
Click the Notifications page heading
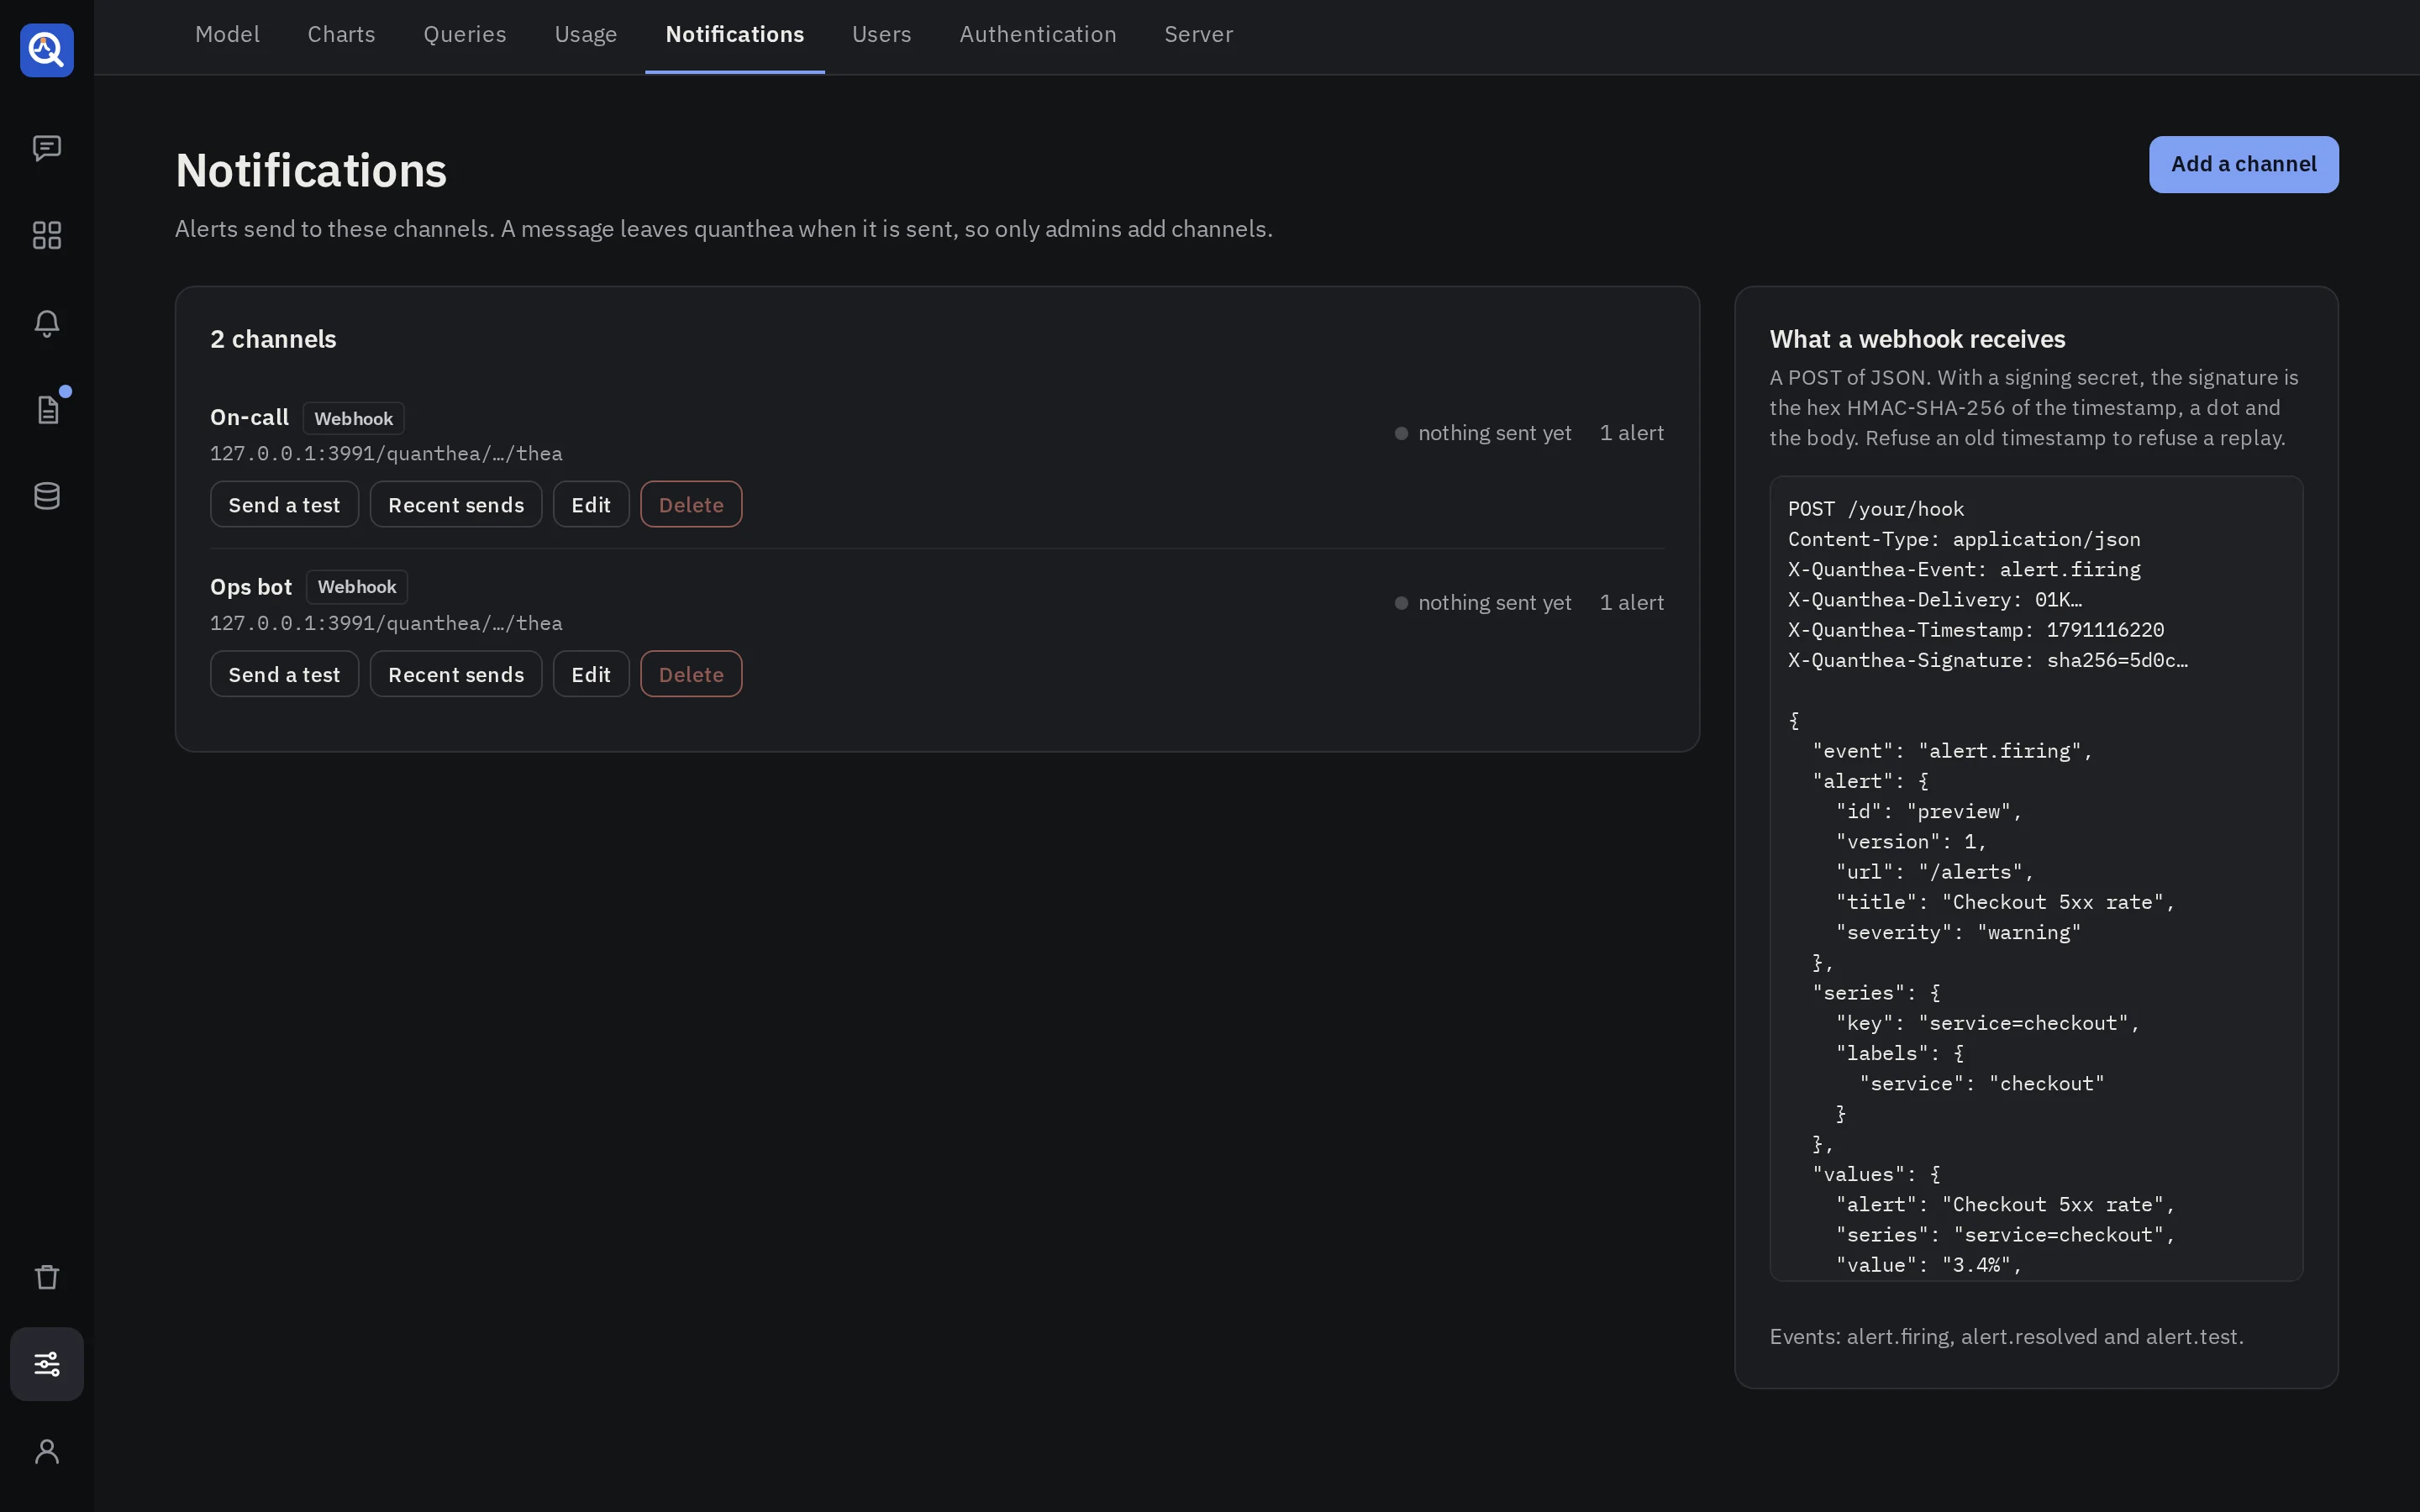[311, 170]
